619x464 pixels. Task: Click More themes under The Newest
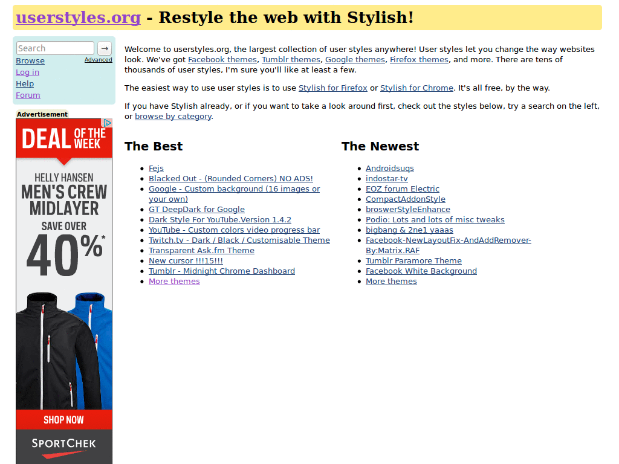[391, 282]
